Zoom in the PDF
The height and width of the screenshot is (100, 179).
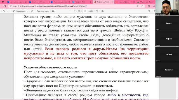pyautogui.click(x=74, y=11)
